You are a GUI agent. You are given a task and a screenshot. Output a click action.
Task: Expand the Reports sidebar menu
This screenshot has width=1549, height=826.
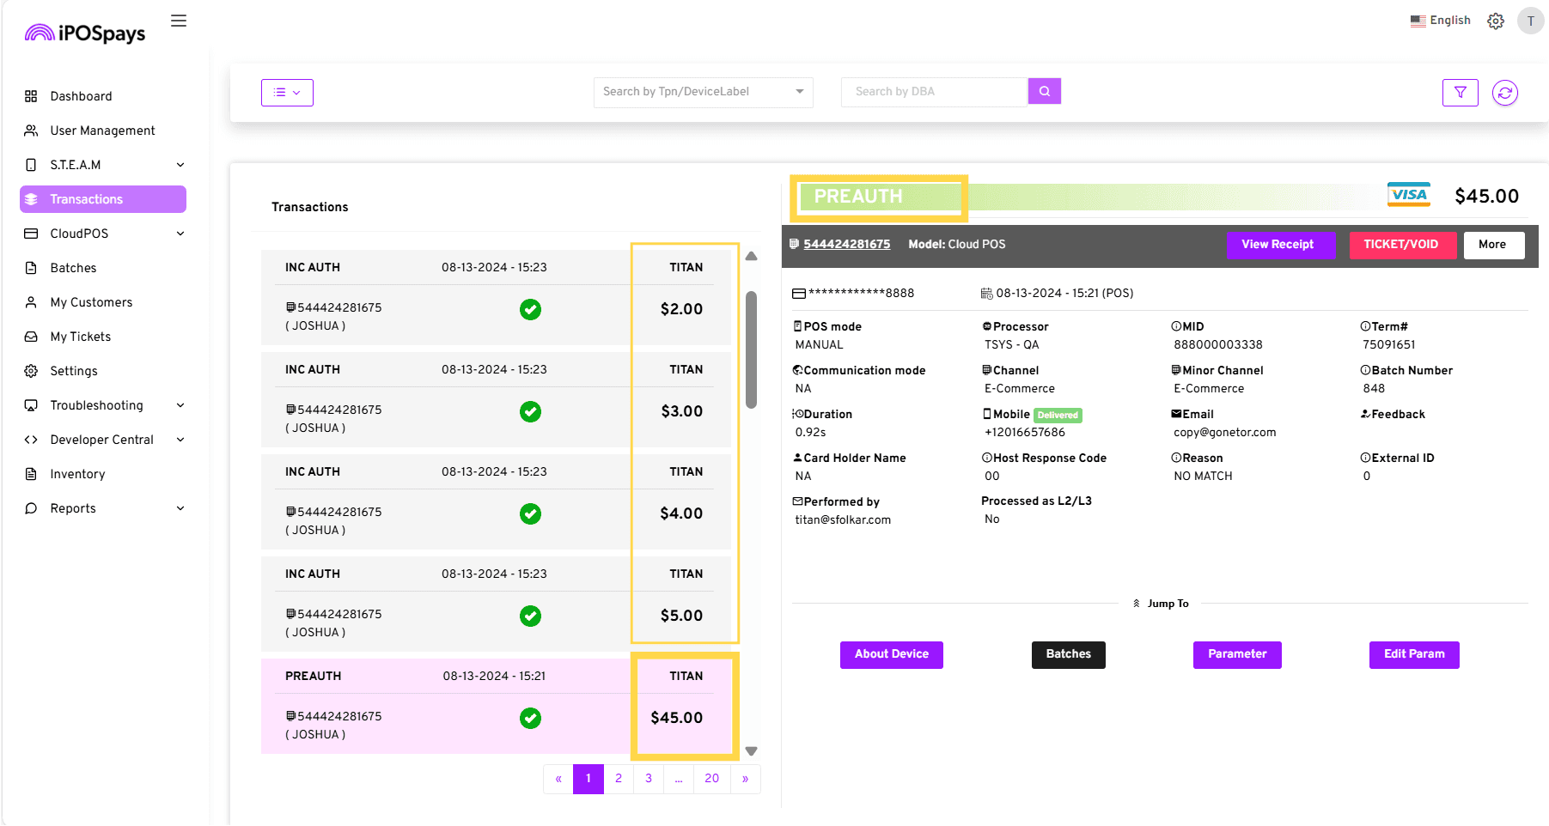coord(103,508)
